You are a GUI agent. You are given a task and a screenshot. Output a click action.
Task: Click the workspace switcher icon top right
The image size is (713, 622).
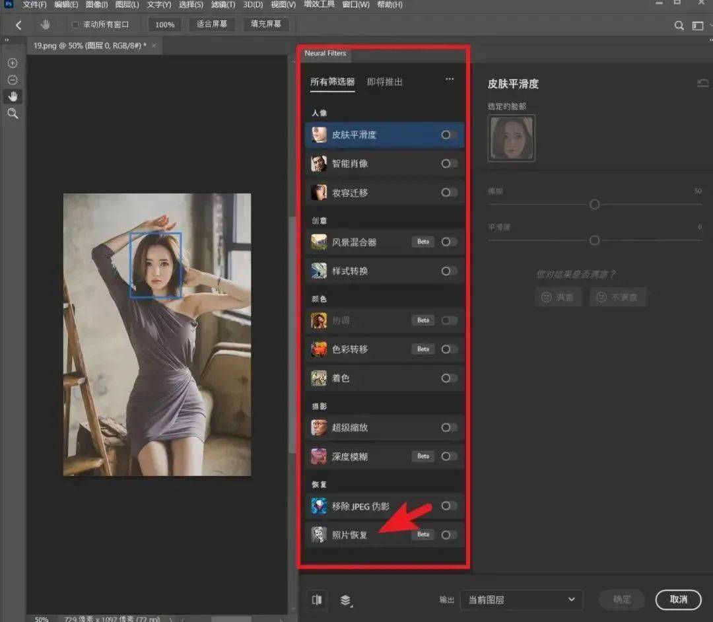(696, 25)
